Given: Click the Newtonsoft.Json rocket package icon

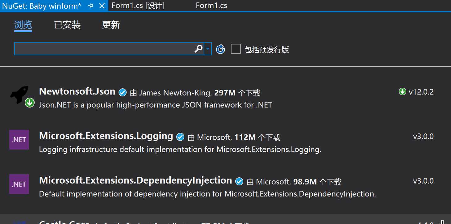Looking at the screenshot, I should coord(19,95).
